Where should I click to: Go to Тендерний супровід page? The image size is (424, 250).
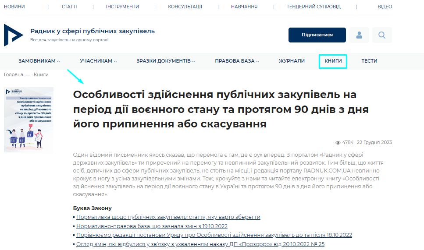(313, 7)
